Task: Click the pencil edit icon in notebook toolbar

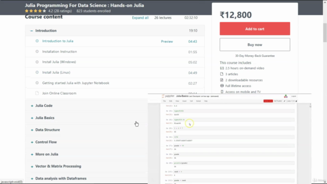Action: coord(285,101)
